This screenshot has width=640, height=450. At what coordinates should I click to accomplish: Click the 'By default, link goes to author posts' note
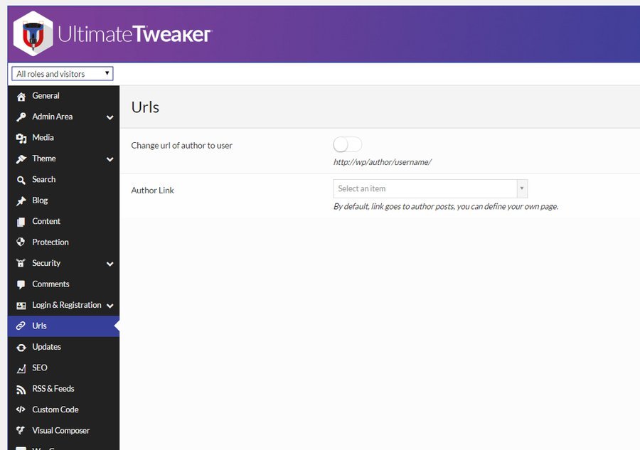[446, 206]
